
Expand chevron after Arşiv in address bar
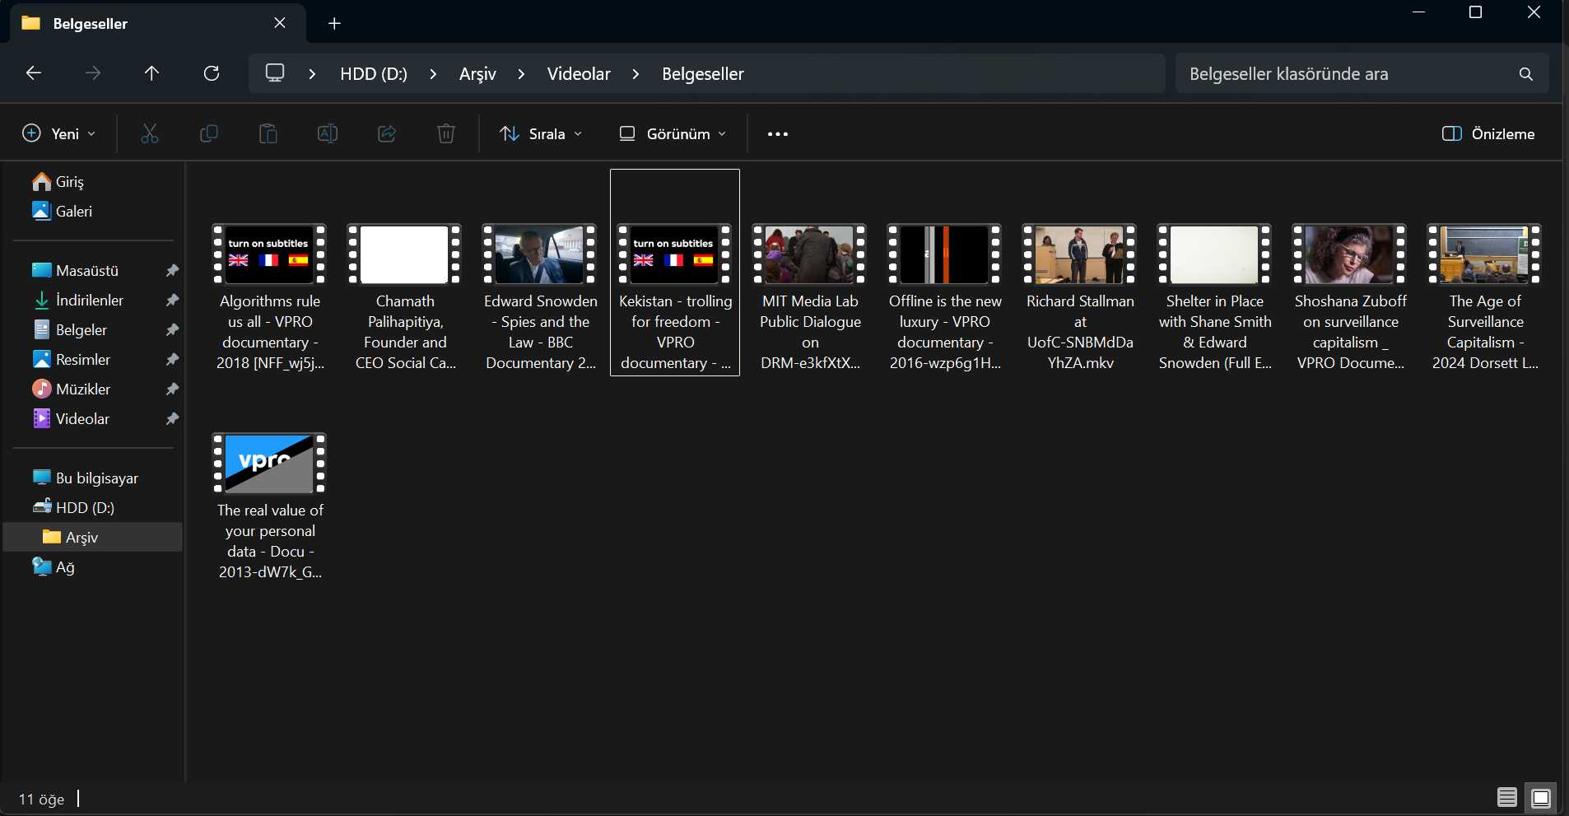[521, 74]
